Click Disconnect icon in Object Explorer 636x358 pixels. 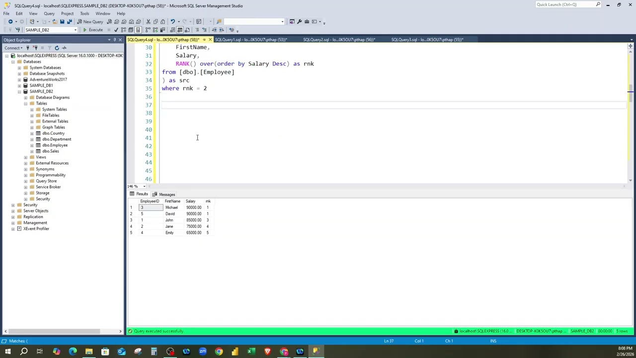tap(35, 48)
